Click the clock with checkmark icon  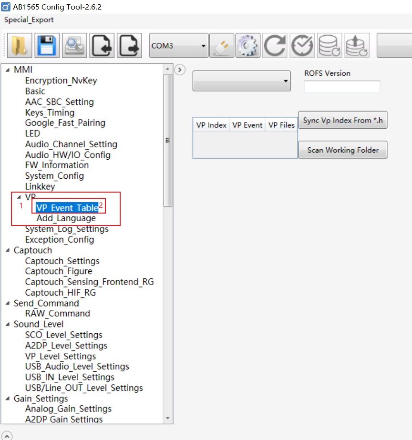click(302, 46)
